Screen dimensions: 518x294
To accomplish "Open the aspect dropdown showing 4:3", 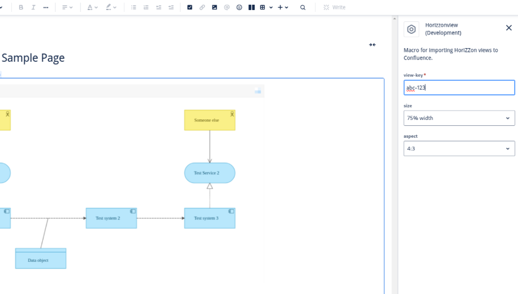I will tap(459, 148).
